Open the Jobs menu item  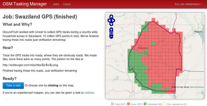pyautogui.click(x=56, y=4)
